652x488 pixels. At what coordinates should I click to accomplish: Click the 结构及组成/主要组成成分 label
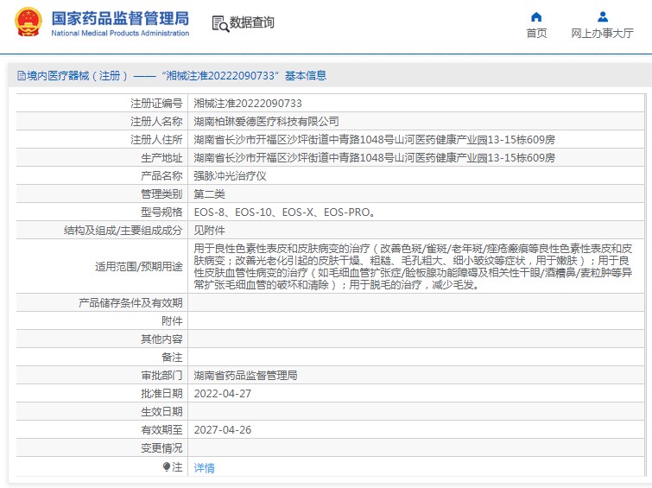coord(123,231)
